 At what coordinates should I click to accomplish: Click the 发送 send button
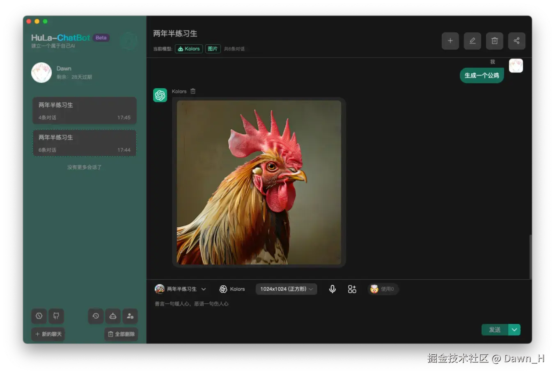pyautogui.click(x=495, y=330)
